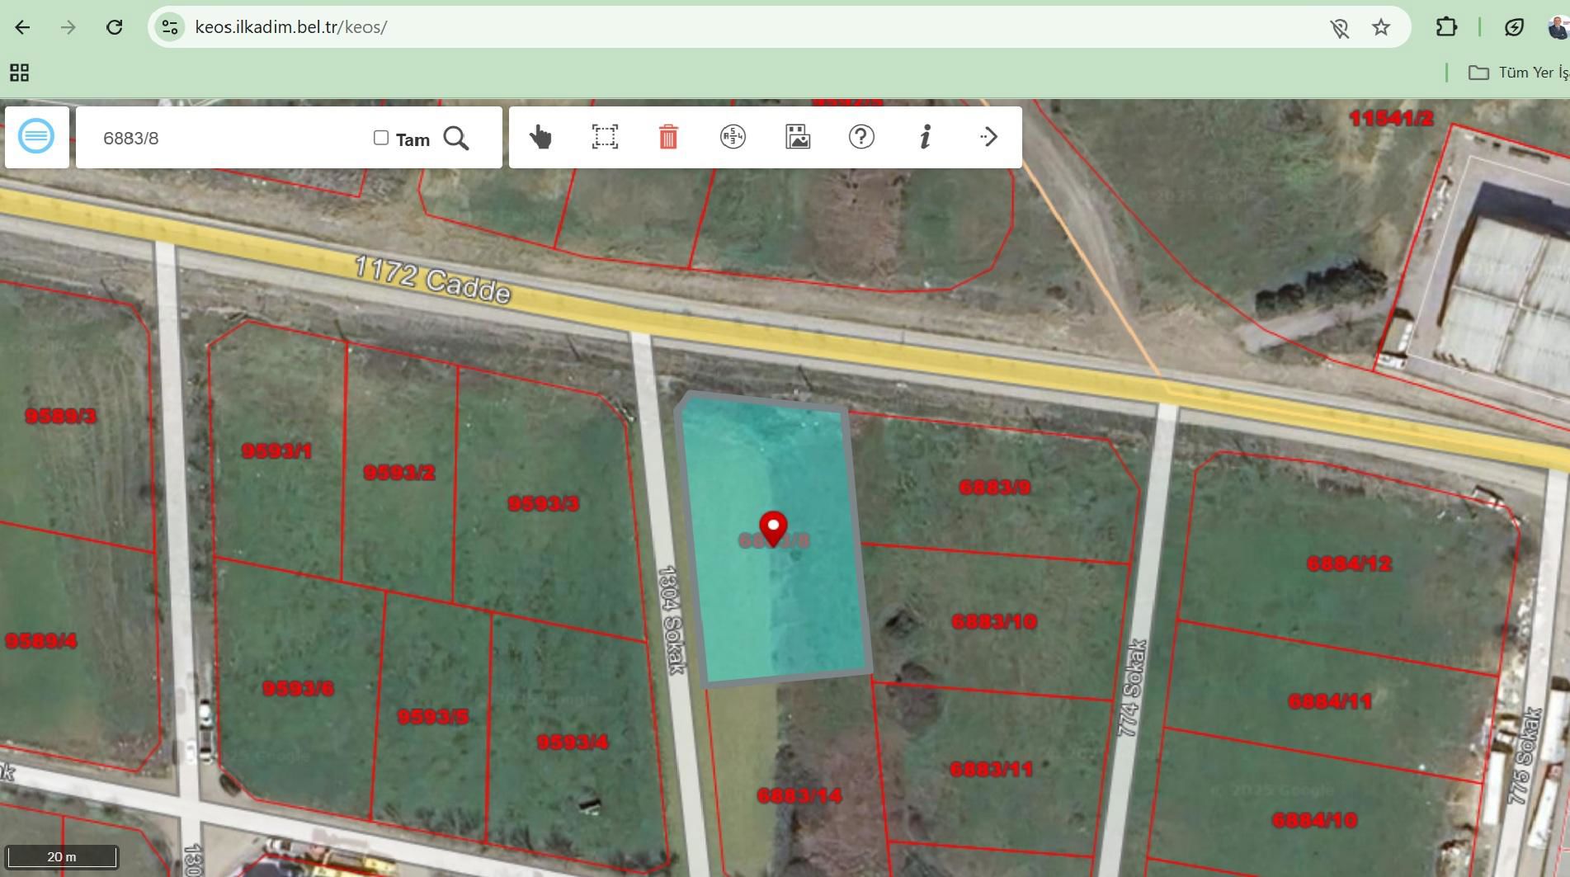The height and width of the screenshot is (877, 1570).
Task: Click the magnifier search icon
Action: [x=455, y=138]
